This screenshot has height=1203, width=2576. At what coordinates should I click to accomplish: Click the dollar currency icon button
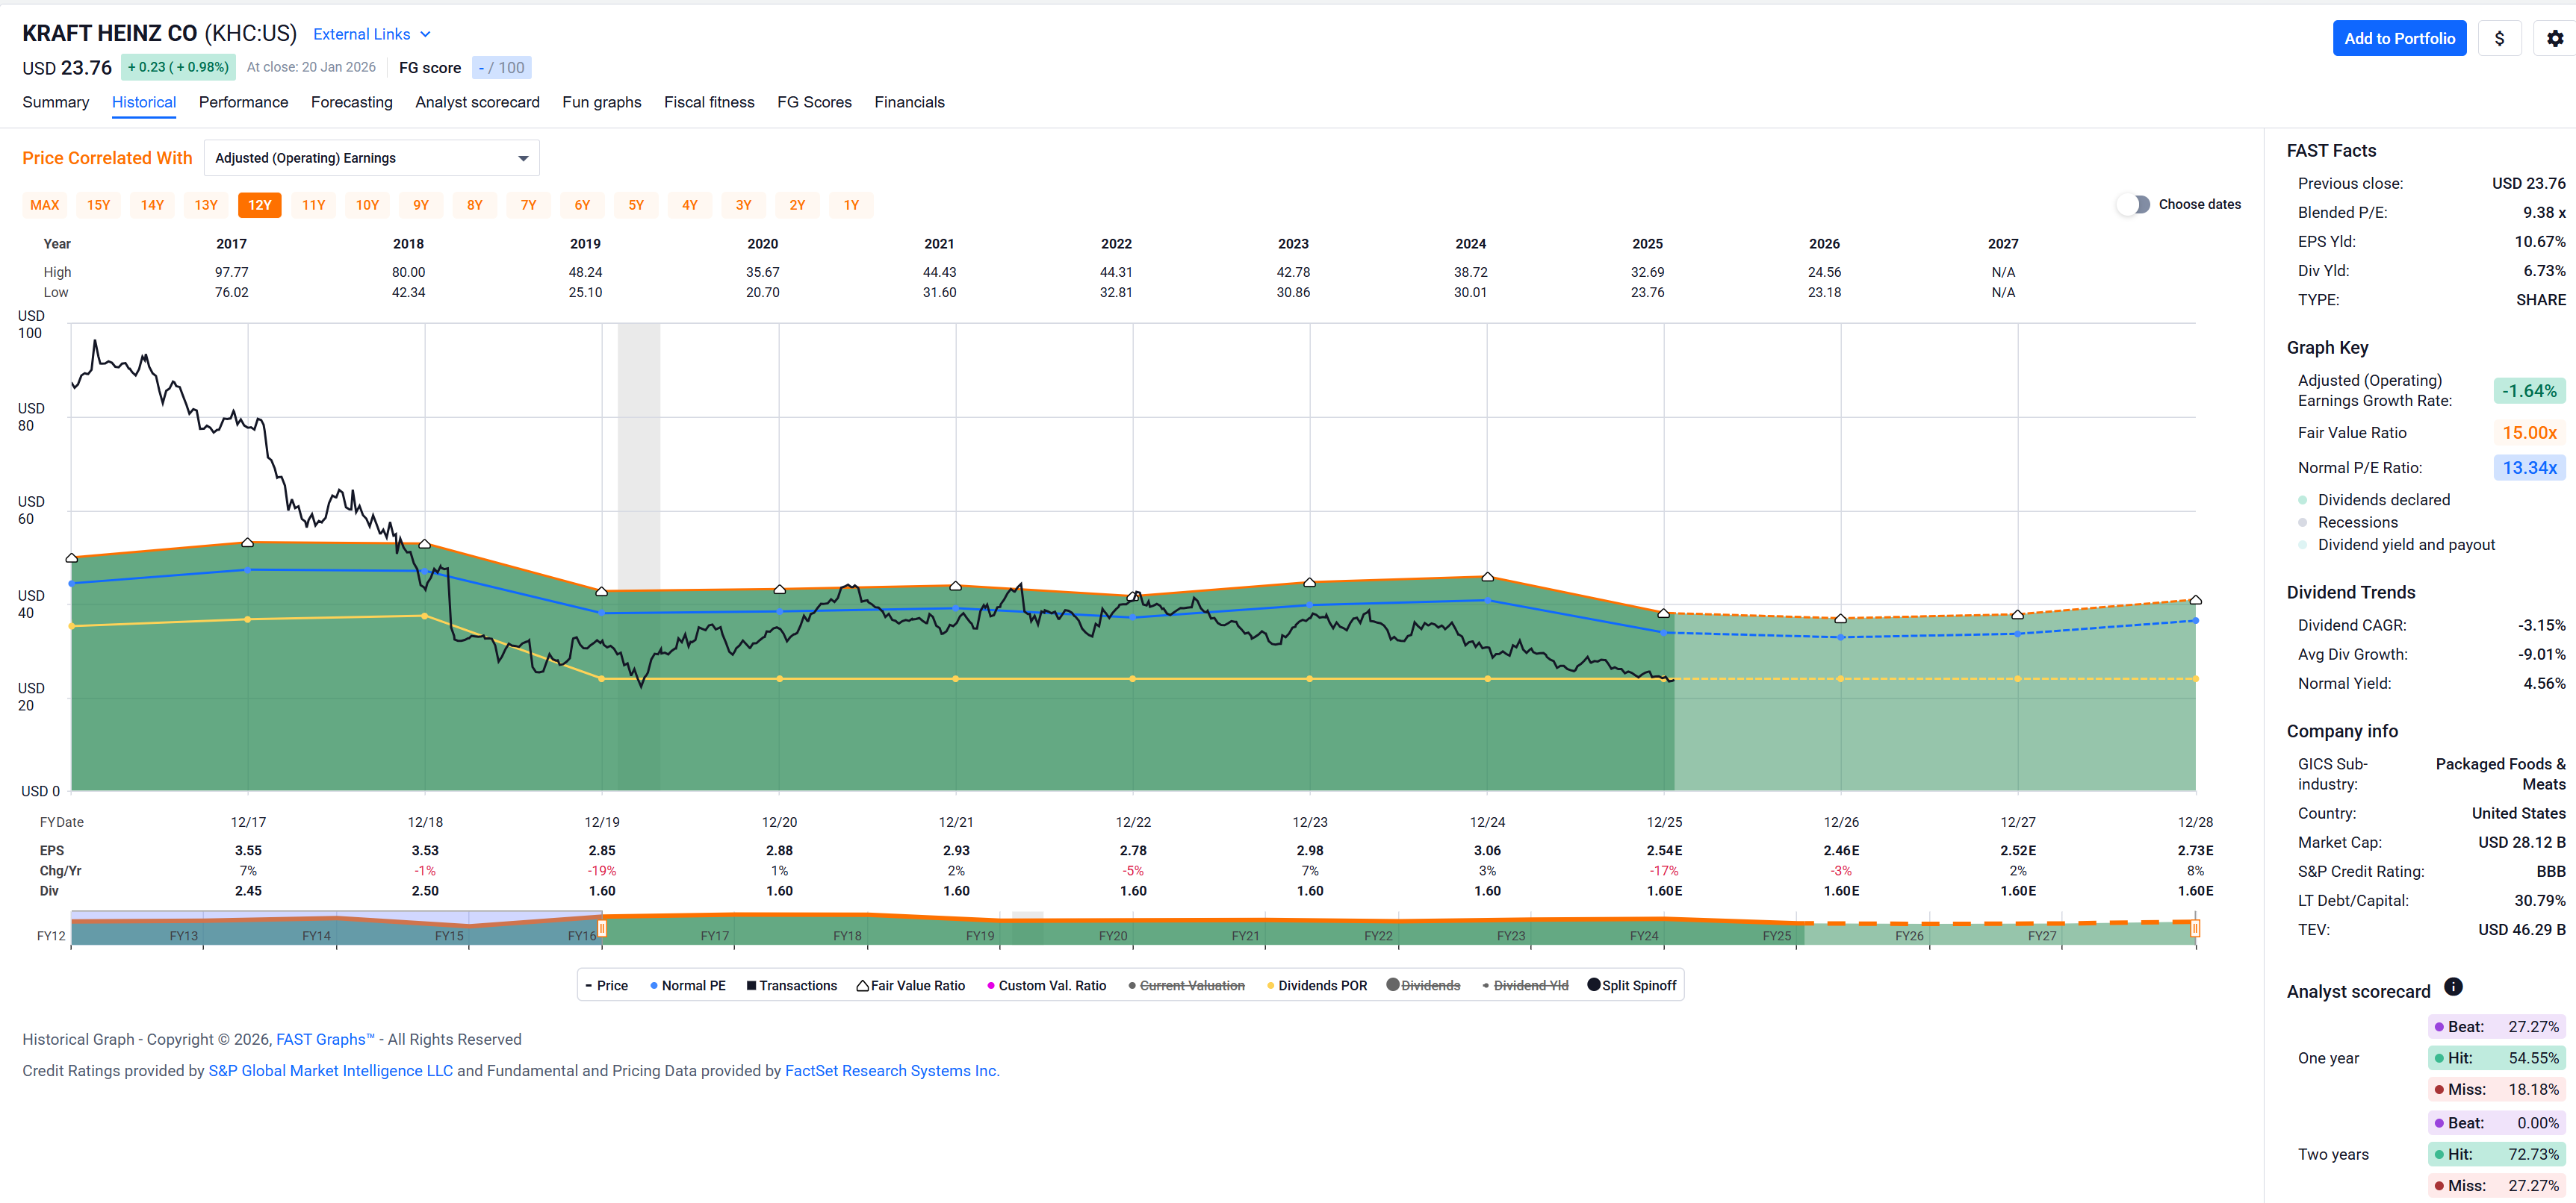pos(2499,39)
